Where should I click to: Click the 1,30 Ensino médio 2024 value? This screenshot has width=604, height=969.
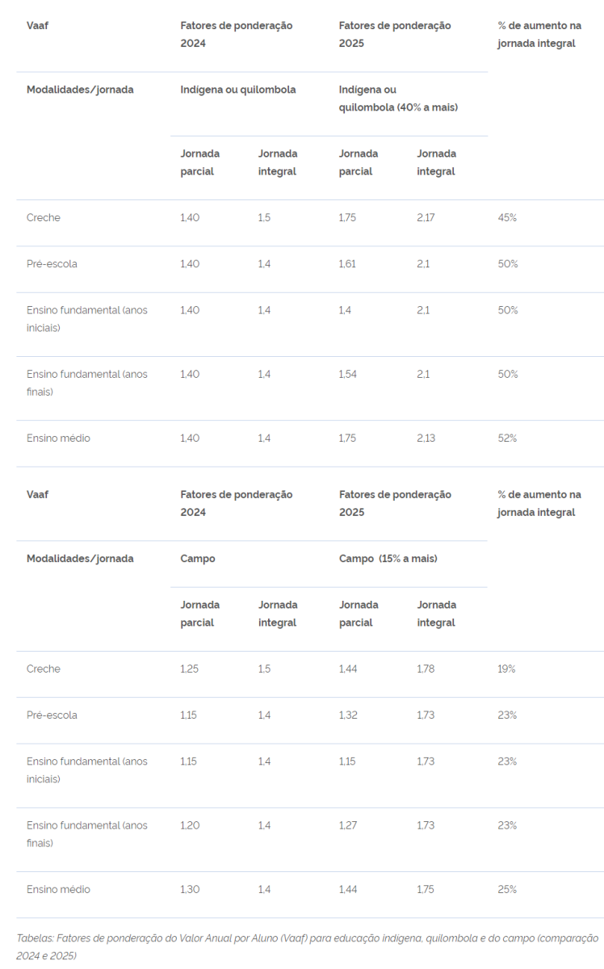(191, 890)
